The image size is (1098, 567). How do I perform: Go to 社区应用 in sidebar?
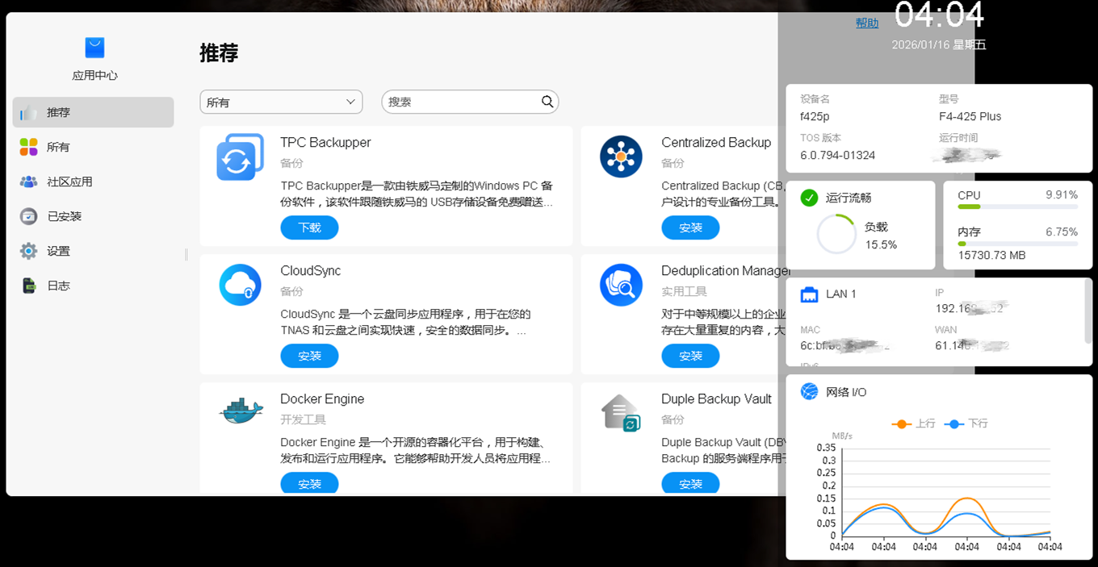coord(93,181)
